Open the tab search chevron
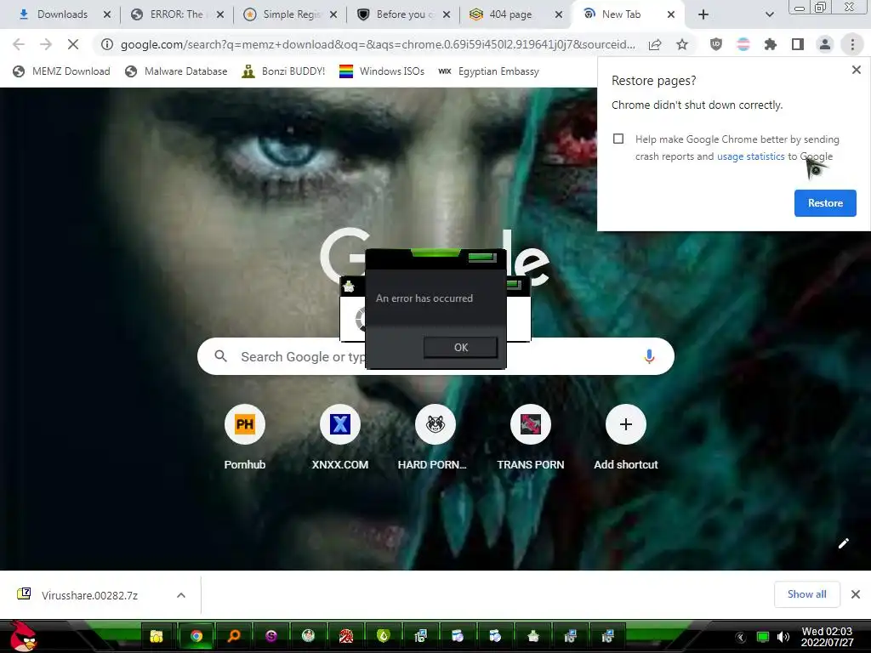 (769, 14)
